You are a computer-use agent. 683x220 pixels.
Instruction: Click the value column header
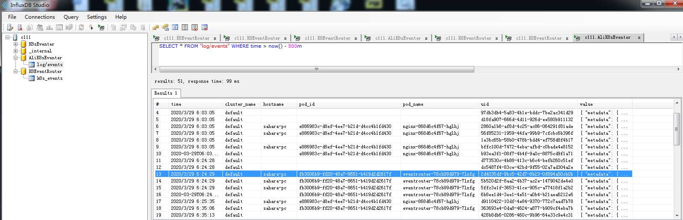click(x=605, y=104)
